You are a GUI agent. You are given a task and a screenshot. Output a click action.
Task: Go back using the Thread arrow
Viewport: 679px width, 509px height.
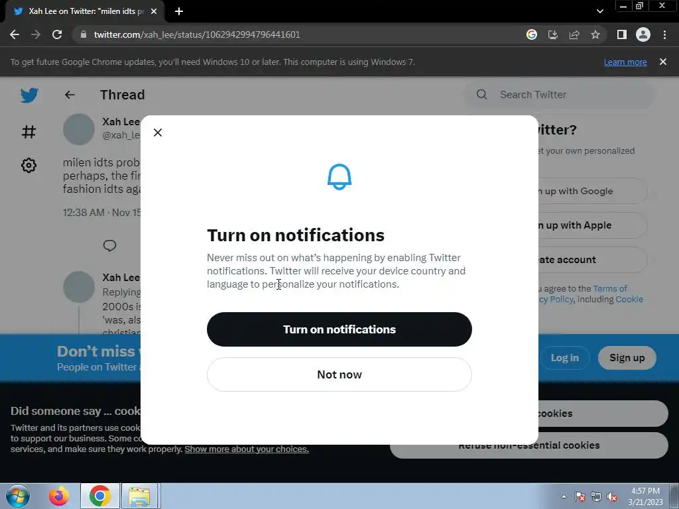pos(70,95)
